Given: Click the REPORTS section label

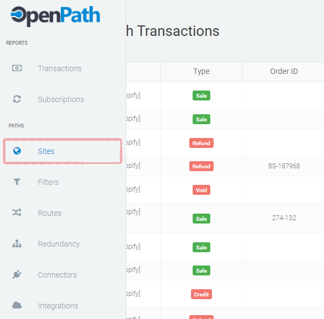Looking at the screenshot, I should tap(17, 42).
